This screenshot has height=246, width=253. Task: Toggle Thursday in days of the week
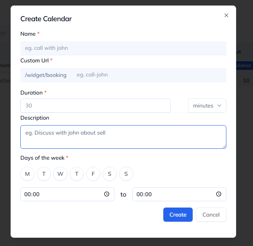77,174
